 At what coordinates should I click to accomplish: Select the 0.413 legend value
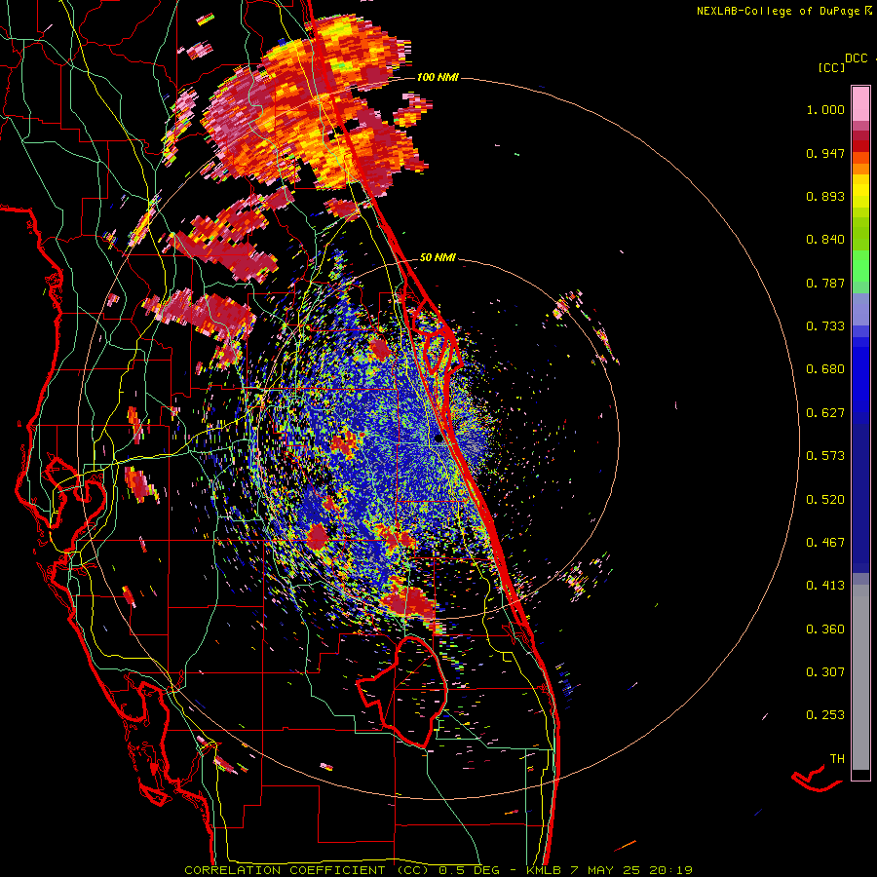pyautogui.click(x=825, y=586)
